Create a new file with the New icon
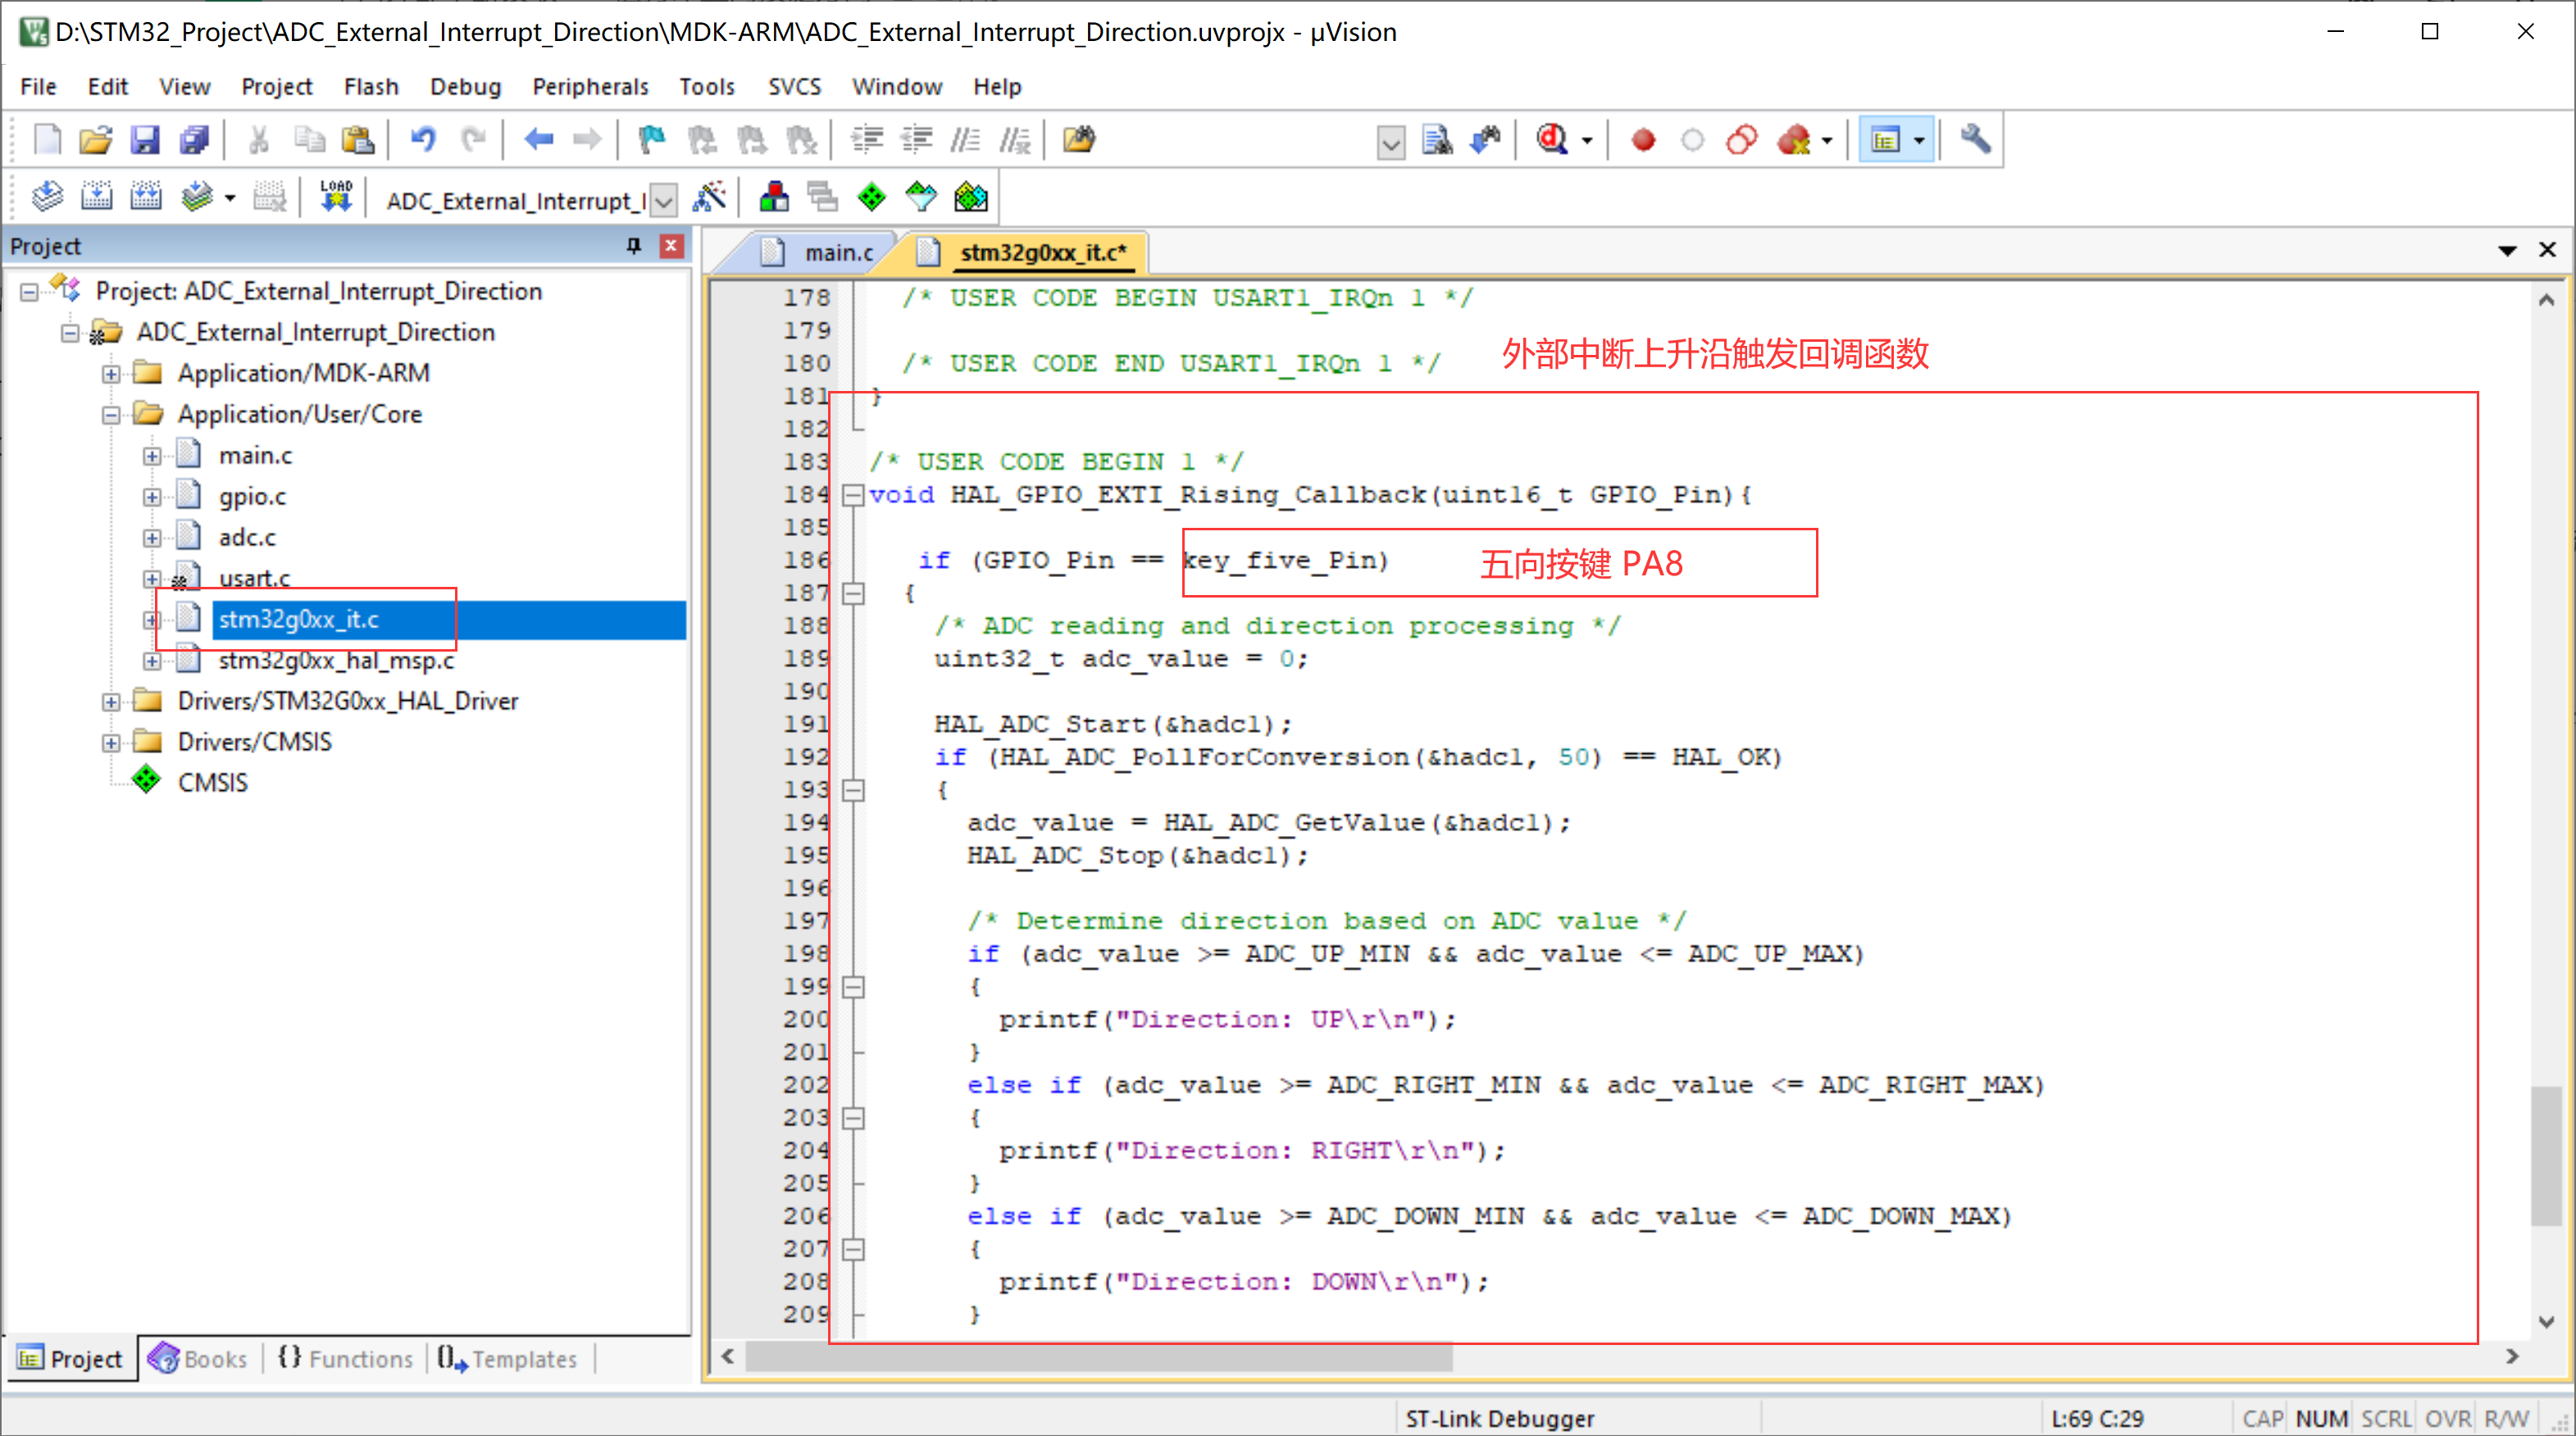The height and width of the screenshot is (1436, 2576). (47, 140)
